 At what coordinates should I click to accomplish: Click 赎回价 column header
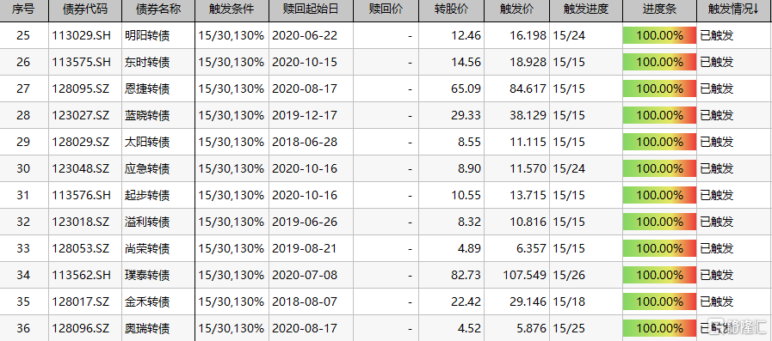(386, 9)
